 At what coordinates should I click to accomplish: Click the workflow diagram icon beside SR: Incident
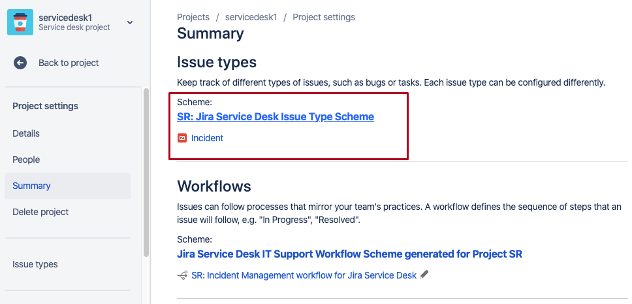[182, 275]
